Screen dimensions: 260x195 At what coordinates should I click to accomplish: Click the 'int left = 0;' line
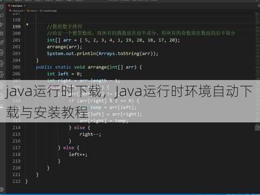pos(64,74)
